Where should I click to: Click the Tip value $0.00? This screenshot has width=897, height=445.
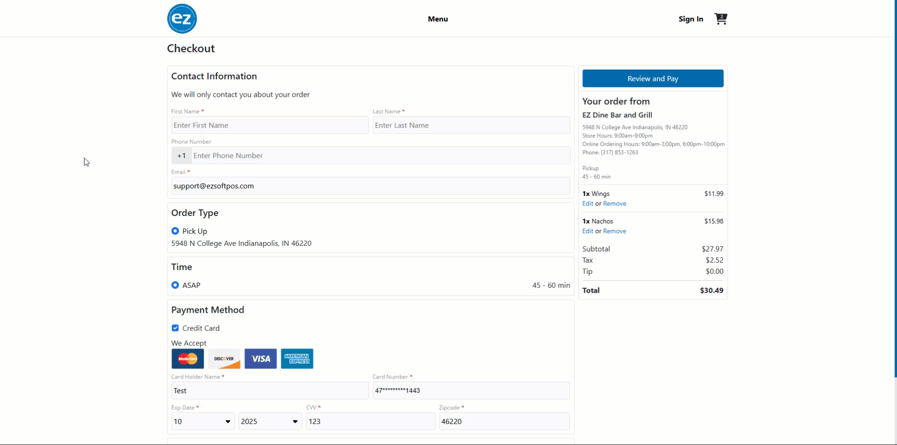pos(714,272)
